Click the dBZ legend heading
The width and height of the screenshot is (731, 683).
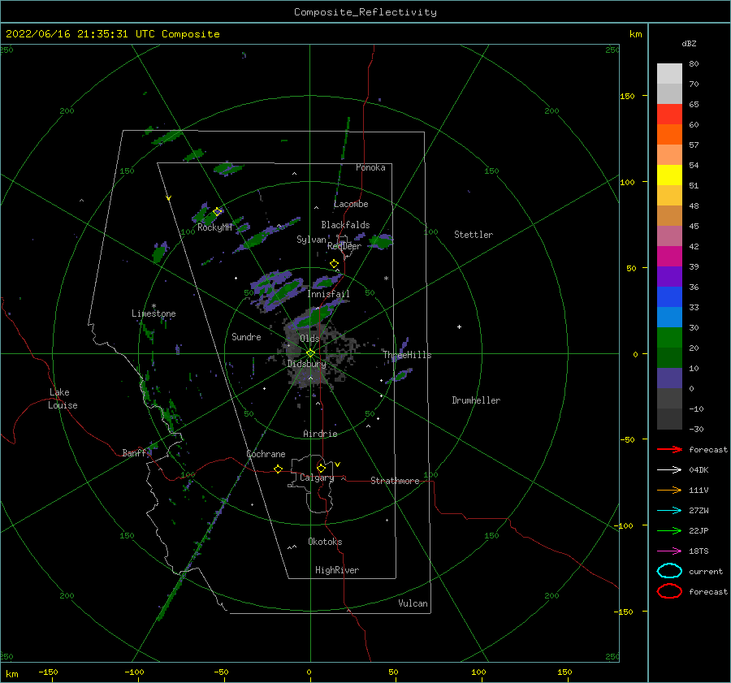(689, 43)
